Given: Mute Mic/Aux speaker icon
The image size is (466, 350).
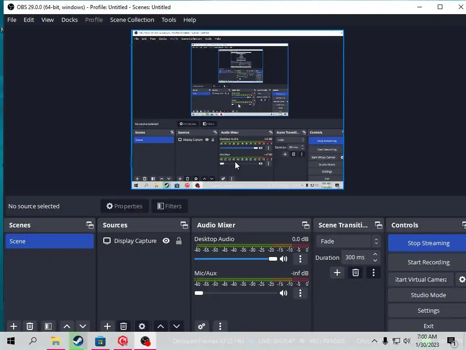Looking at the screenshot, I should 284,293.
